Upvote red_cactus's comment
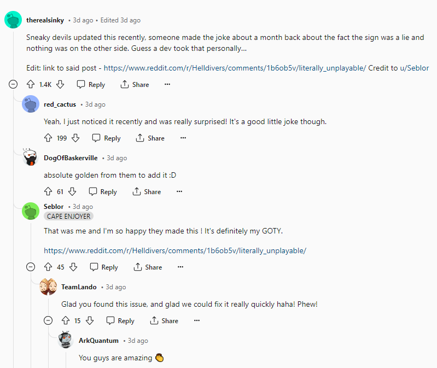This screenshot has width=437, height=368. pyautogui.click(x=48, y=138)
